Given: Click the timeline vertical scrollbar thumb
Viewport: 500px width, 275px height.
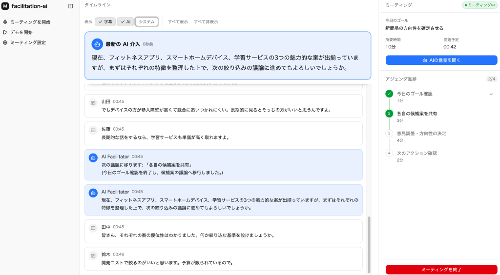Looking at the screenshot, I should [369, 245].
